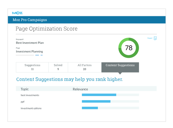The image size is (173, 128).
Task: Switch to the Solved 9 tab
Action: (x=58, y=67)
